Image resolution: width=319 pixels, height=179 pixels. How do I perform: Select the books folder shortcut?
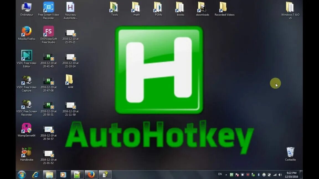click(180, 9)
